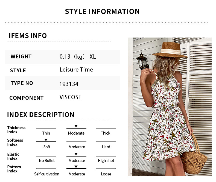Select the Elastic Index label
The height and width of the screenshot is (182, 216).
click(13, 156)
